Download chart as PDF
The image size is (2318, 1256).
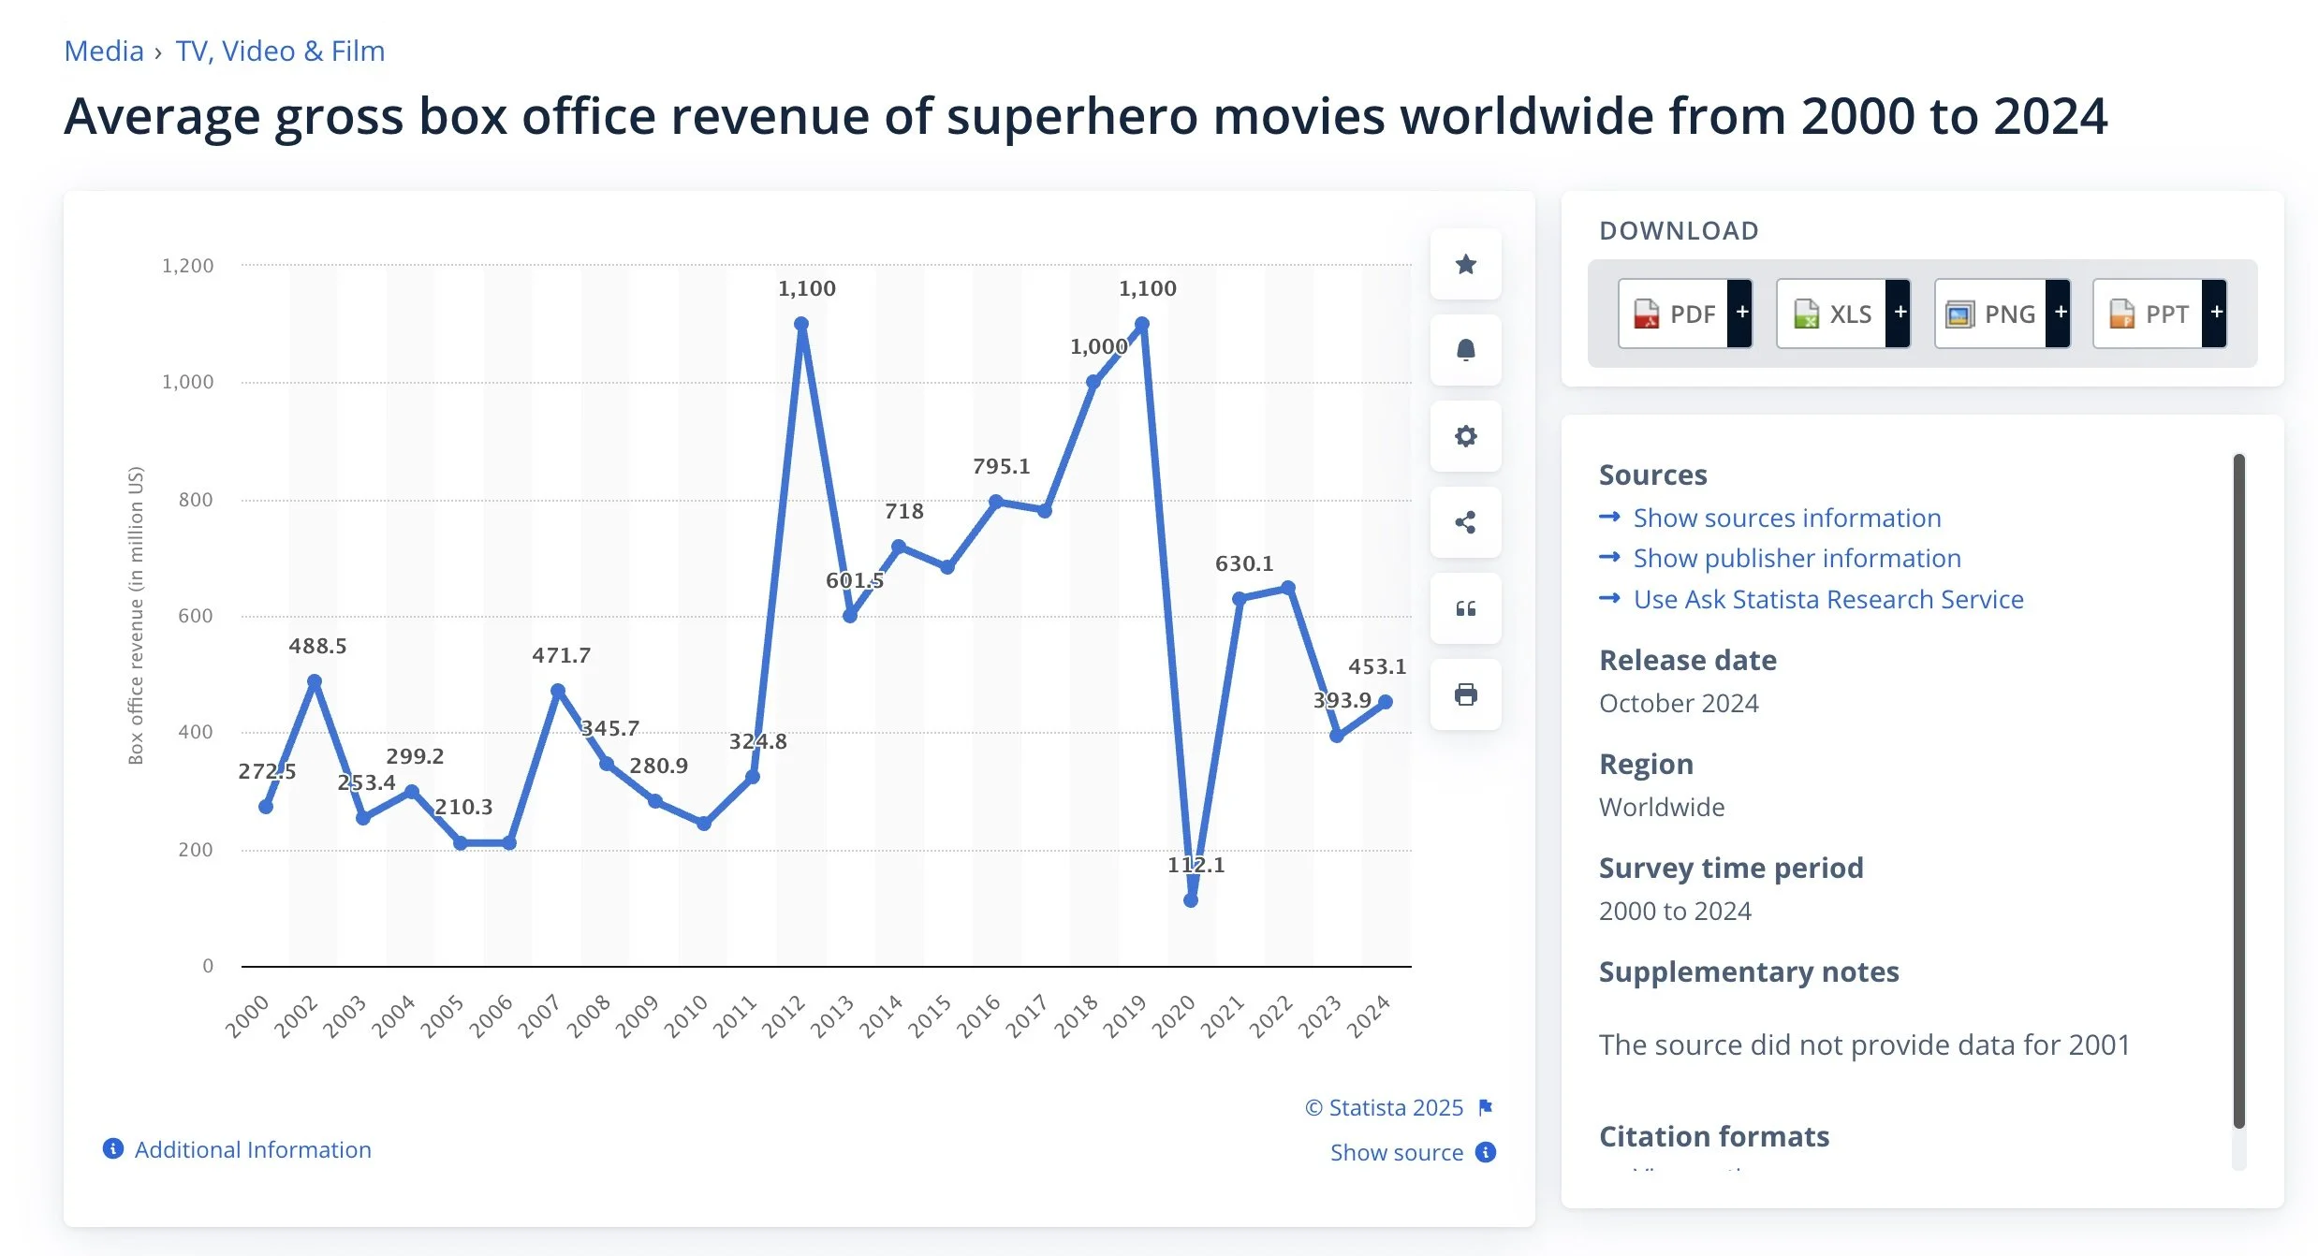[1674, 314]
